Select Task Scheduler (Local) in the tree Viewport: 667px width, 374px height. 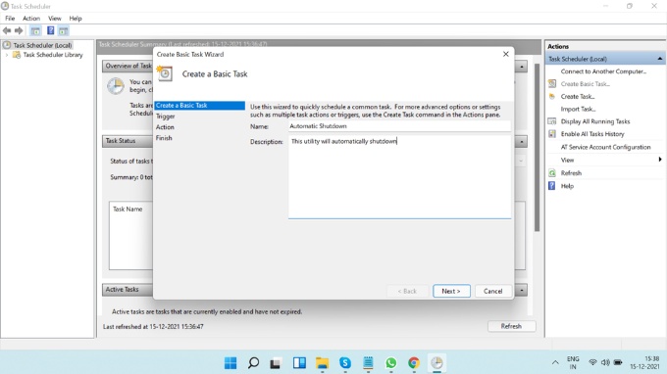pos(42,45)
